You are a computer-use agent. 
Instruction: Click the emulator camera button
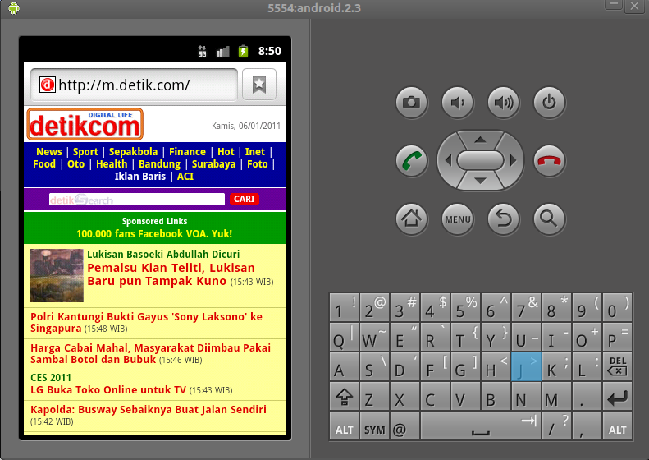[411, 102]
